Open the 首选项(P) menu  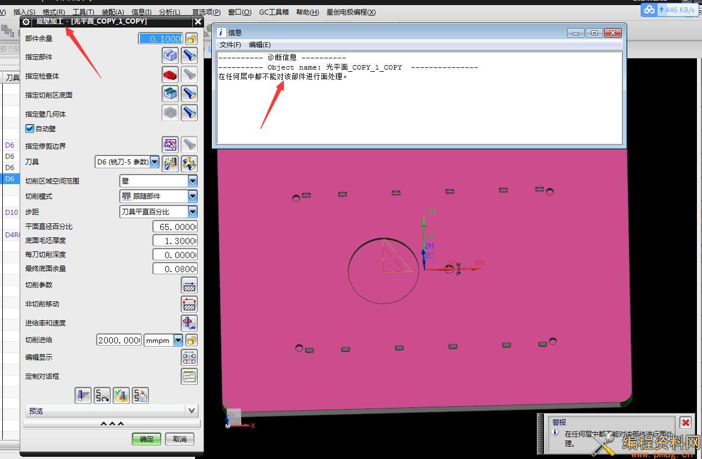[x=206, y=12]
